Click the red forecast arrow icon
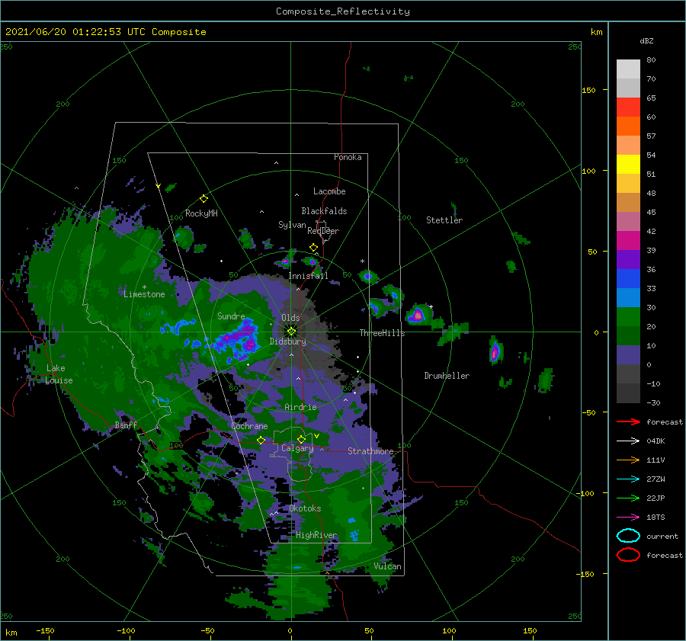This screenshot has height=641, width=686. (x=628, y=421)
